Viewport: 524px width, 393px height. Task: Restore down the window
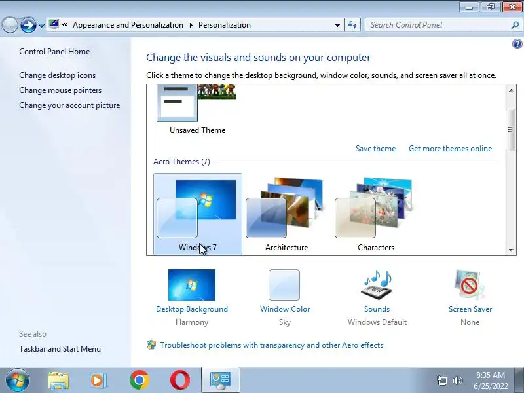click(491, 7)
